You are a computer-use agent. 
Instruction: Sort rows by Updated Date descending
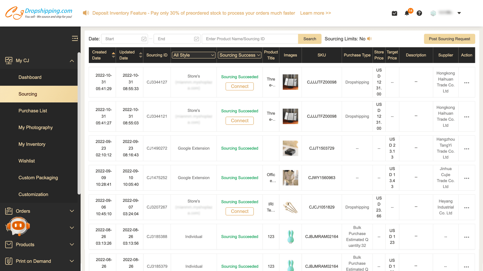[x=141, y=57]
